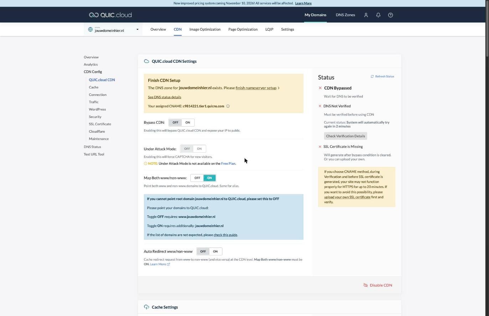Click Check Verification Details button
Viewport: 489px width, 316px height.
click(x=345, y=136)
